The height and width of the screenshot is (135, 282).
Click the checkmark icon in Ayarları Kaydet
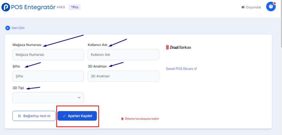point(64,116)
